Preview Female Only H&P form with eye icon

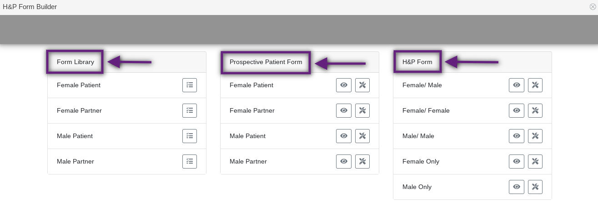point(517,161)
